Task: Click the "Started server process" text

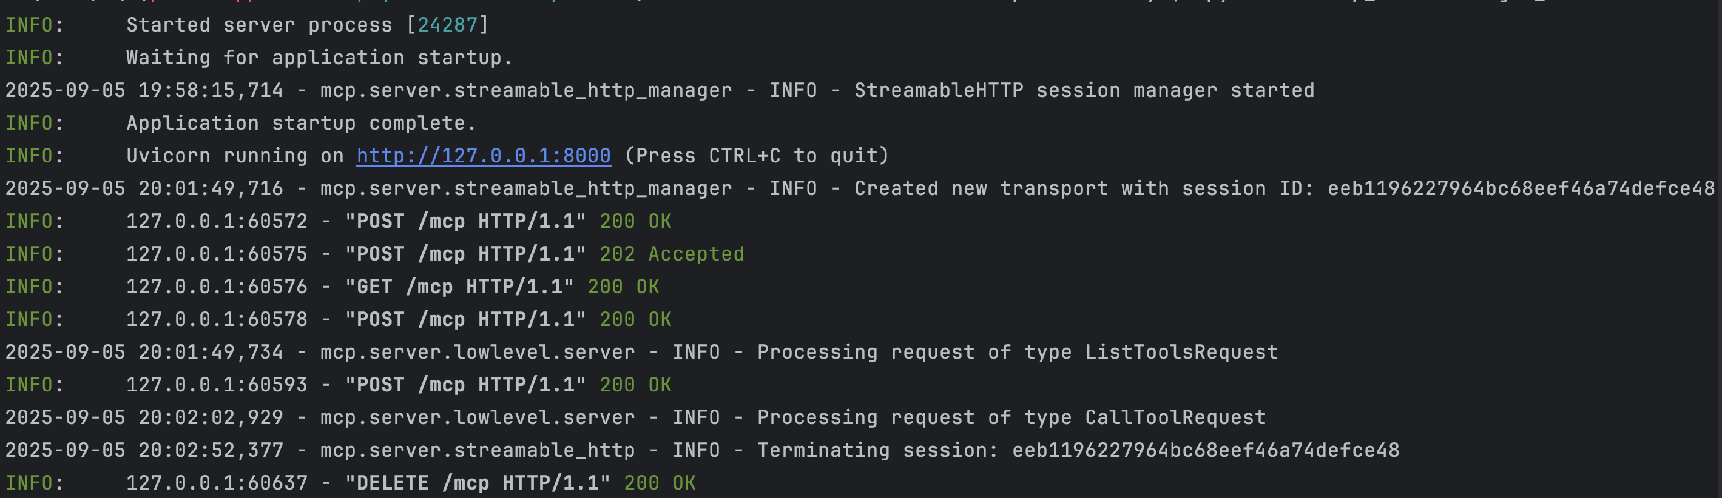Action: coord(258,25)
